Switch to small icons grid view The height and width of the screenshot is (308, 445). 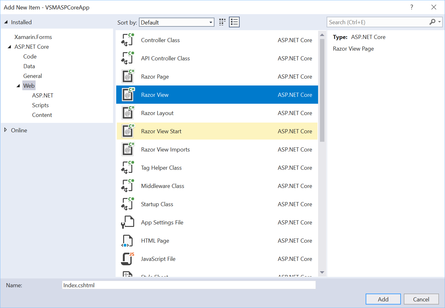(x=222, y=22)
